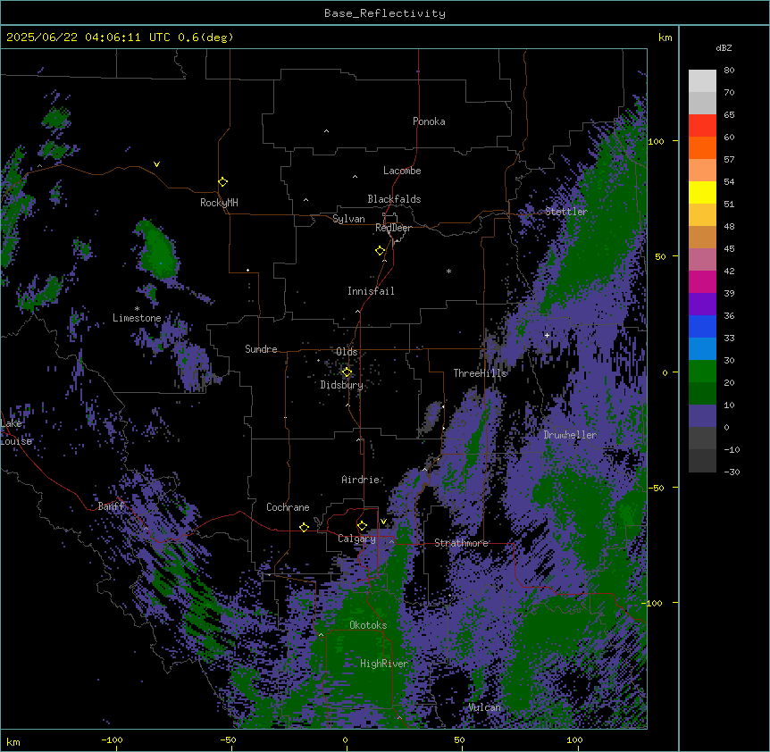
Task: Click the yellow diamond marker above Calgary label
Action: pos(362,526)
